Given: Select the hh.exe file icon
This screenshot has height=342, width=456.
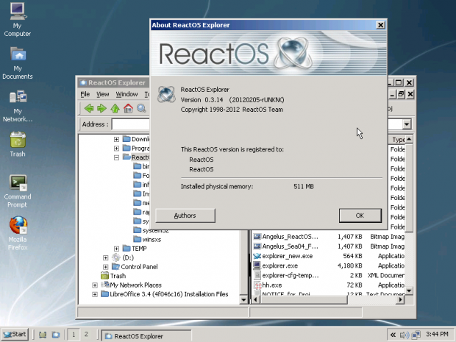Looking at the screenshot, I should coord(257,285).
